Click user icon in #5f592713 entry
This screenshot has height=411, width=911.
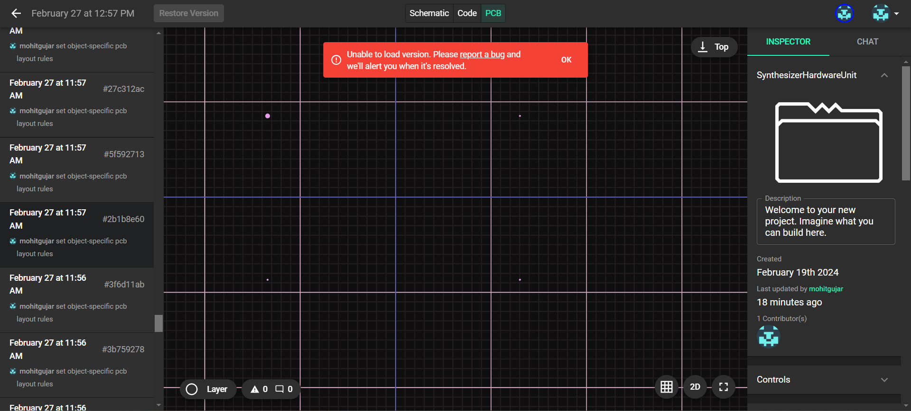pyautogui.click(x=13, y=176)
